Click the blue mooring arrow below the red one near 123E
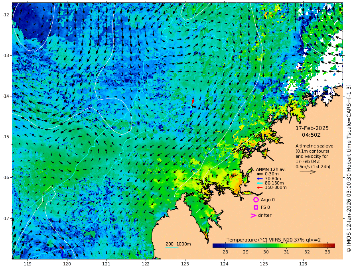 tap(191, 111)
